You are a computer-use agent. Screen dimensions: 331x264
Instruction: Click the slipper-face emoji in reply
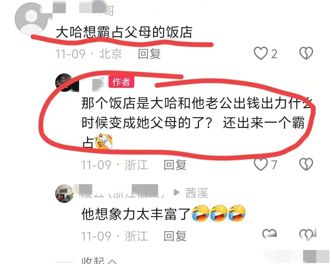[x=104, y=141]
